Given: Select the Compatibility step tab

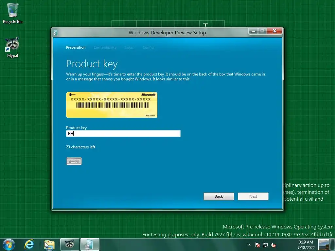Looking at the screenshot, I should (105, 47).
